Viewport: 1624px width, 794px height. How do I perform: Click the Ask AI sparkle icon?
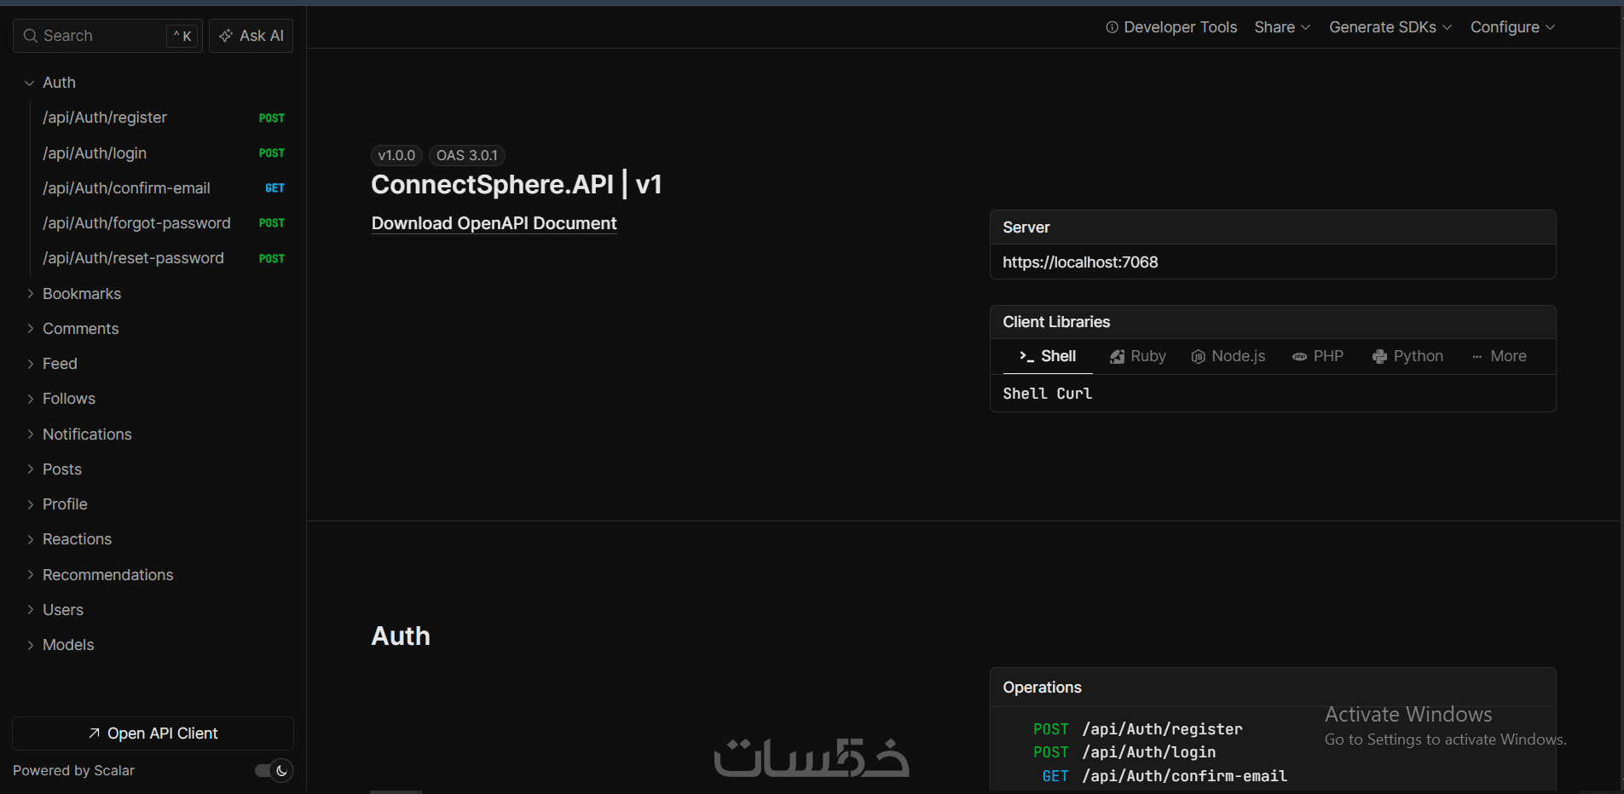pyautogui.click(x=226, y=36)
